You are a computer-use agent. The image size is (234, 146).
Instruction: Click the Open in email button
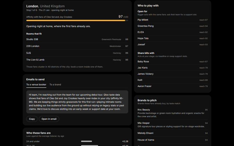click(49, 119)
